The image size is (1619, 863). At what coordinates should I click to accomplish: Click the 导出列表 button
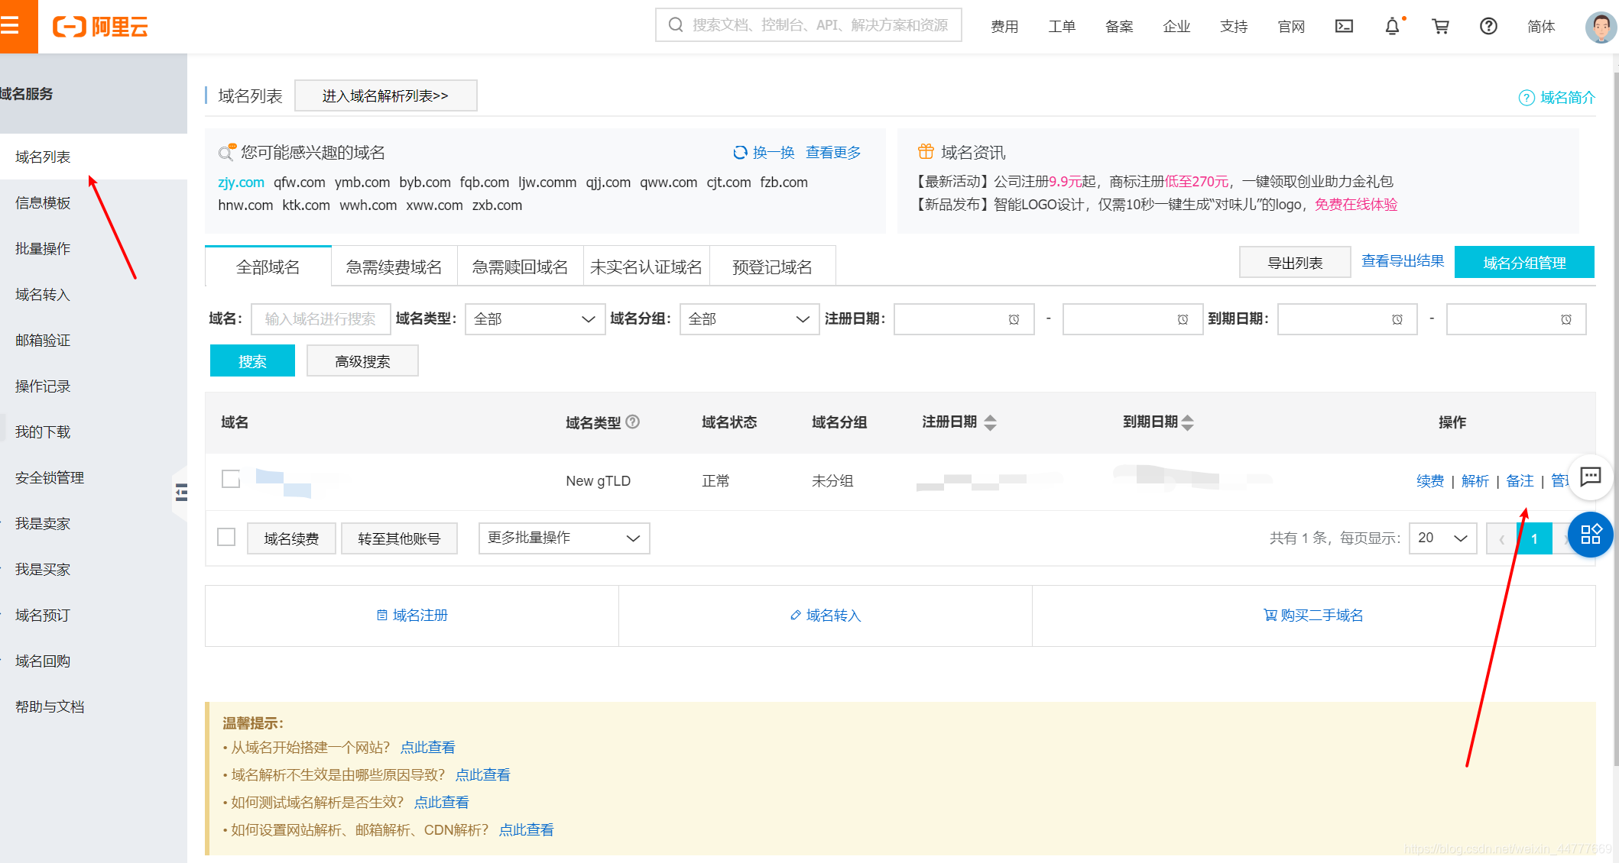pyautogui.click(x=1295, y=263)
